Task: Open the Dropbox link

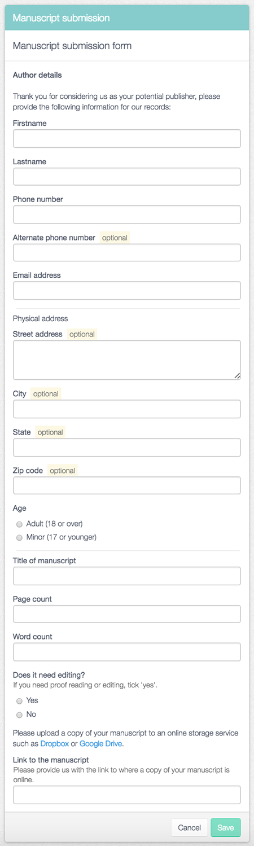Action: point(54,744)
